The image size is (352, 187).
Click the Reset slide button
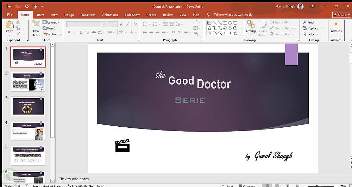[49, 28]
